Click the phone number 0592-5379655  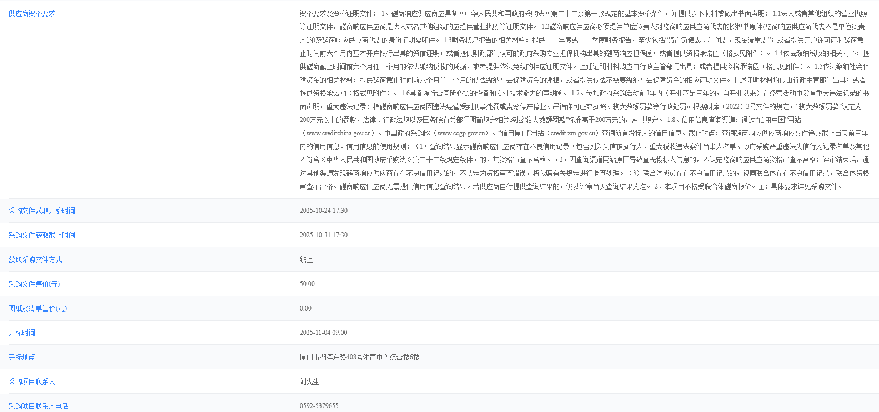[x=319, y=406]
